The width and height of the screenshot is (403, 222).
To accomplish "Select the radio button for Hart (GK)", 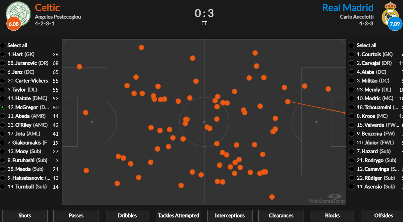I will pos(3,54).
